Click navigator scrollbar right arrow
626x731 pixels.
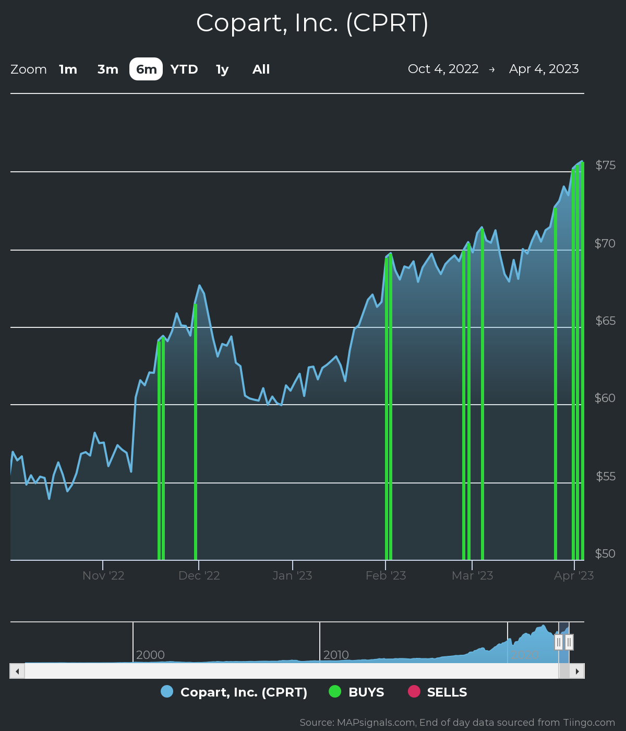tap(577, 671)
